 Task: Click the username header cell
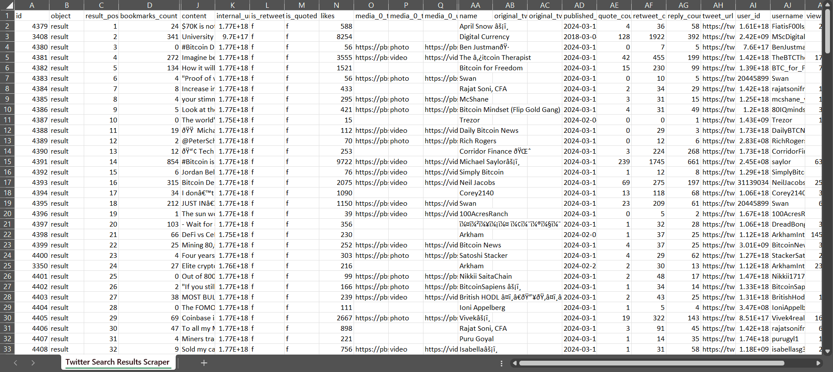788,16
